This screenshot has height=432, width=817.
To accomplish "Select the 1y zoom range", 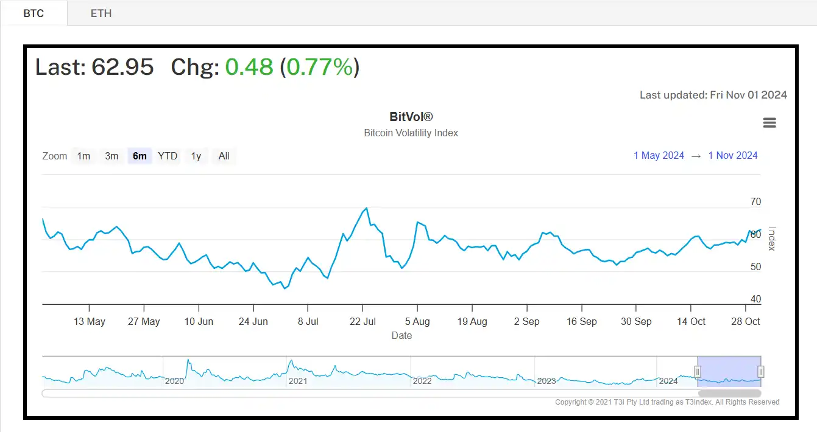I will click(196, 156).
